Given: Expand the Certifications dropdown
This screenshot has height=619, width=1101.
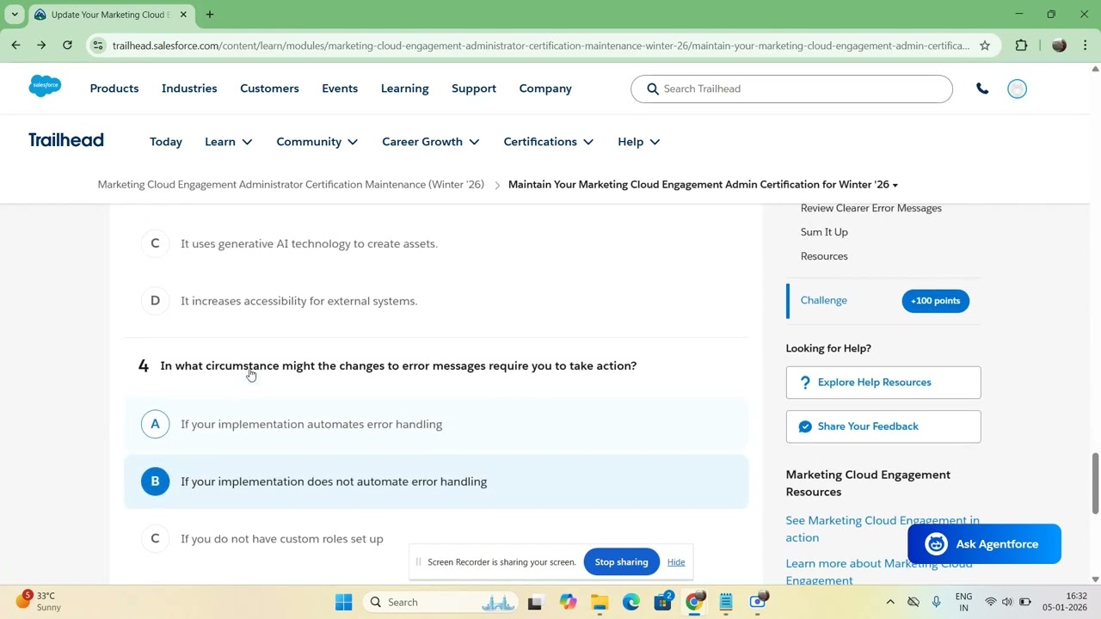Looking at the screenshot, I should click(549, 142).
